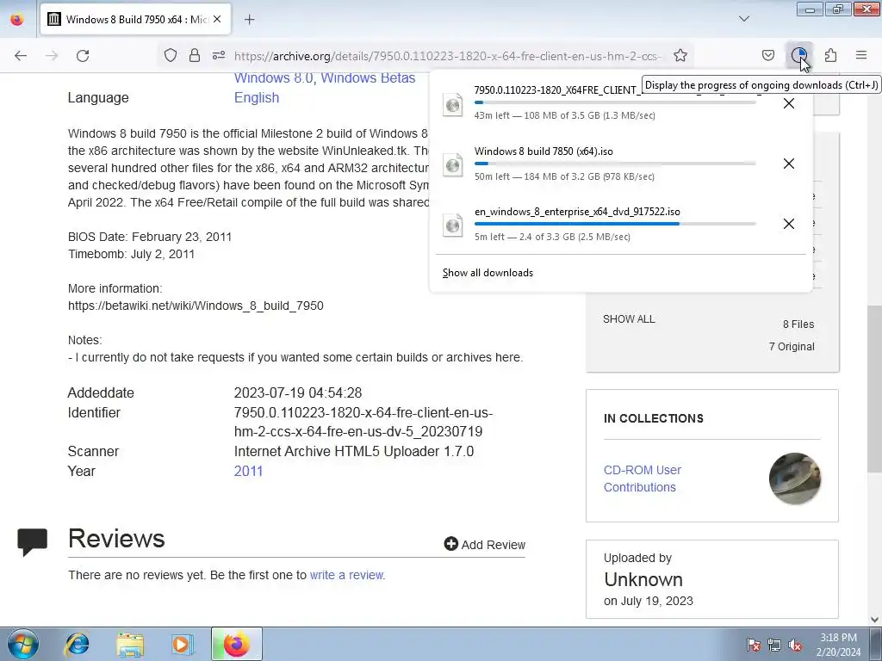Click 'BIOS Date: February 23, 2011' text
Viewport: 882px width, 661px height.
pyautogui.click(x=150, y=237)
